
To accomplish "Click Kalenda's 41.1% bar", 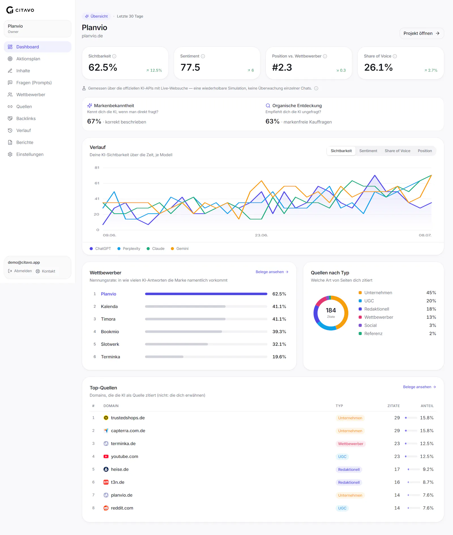I will point(206,306).
